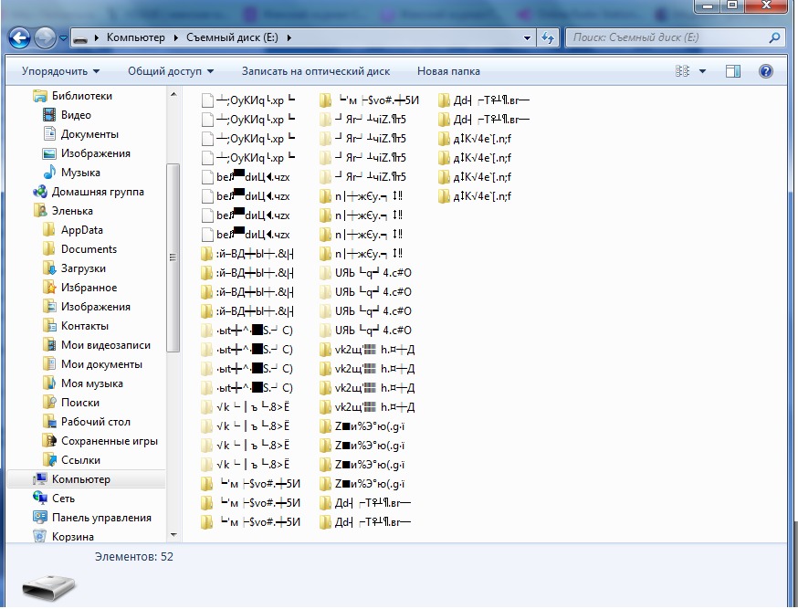Open the Музыка library icon
The height and width of the screenshot is (609, 798).
(50, 173)
